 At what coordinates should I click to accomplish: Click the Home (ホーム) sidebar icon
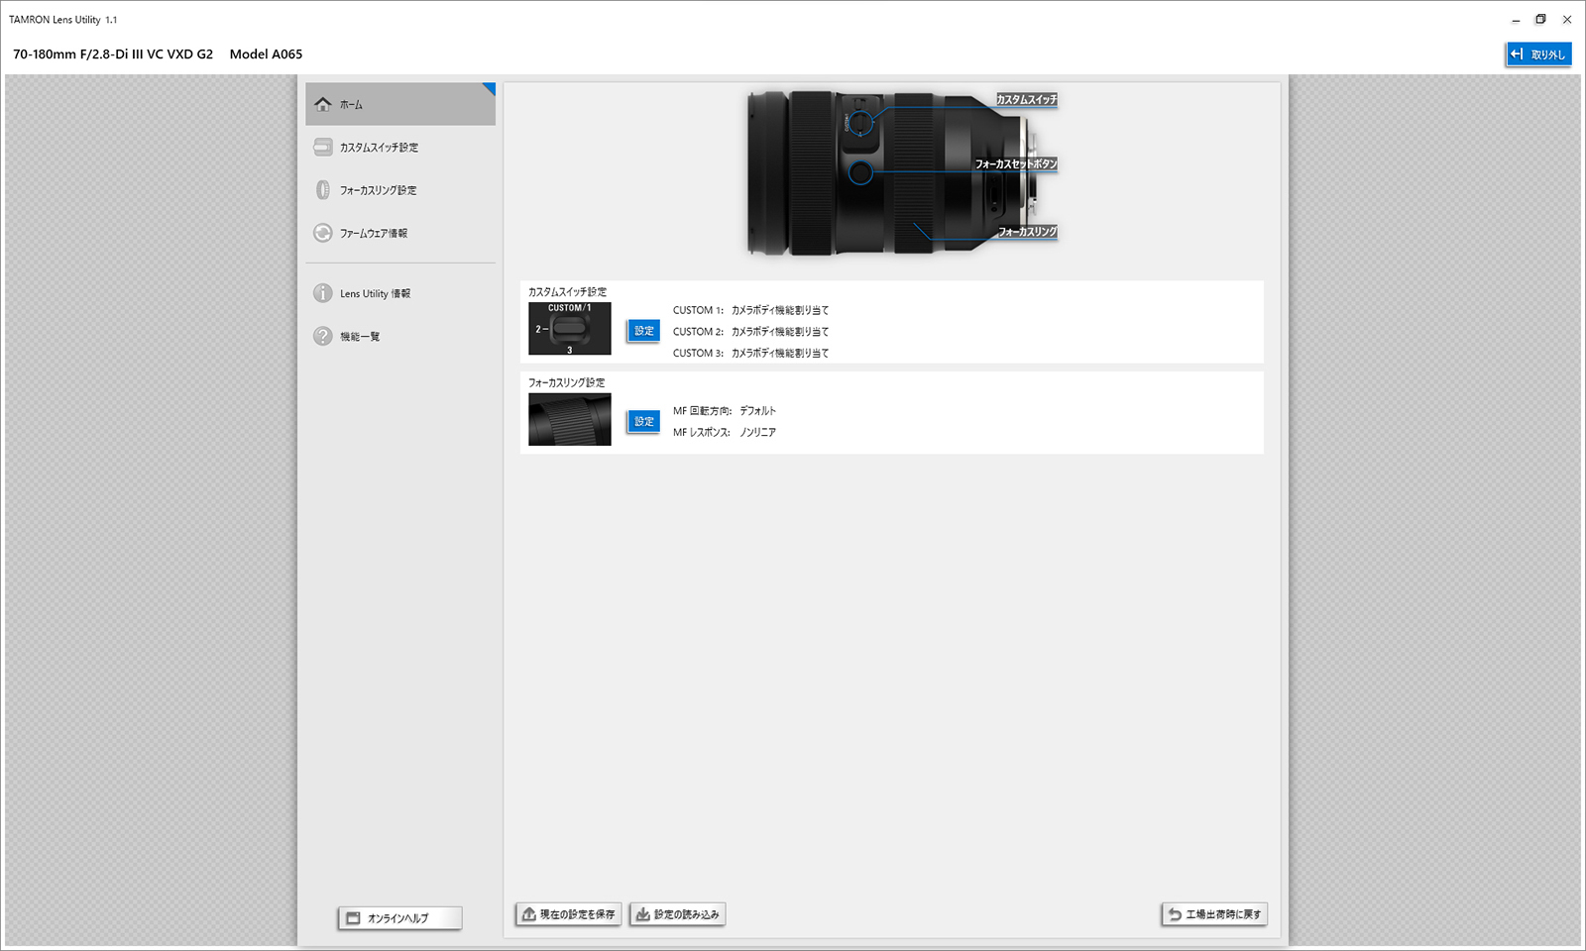pyautogui.click(x=324, y=103)
